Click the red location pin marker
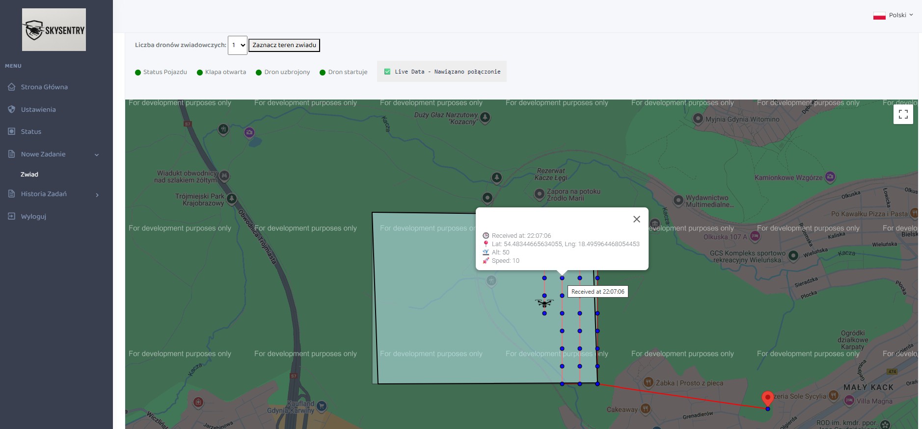Image resolution: width=922 pixels, height=429 pixels. pyautogui.click(x=767, y=399)
